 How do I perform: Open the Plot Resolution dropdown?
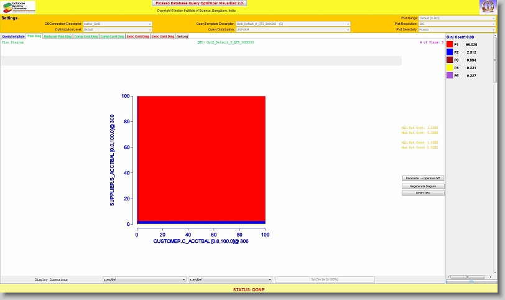457,24
